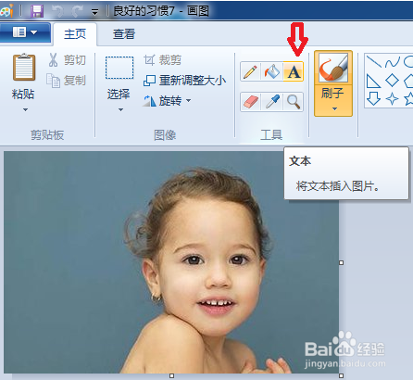Screen dimensions: 413x380
Task: Click the Cut (剪切) button
Action: 67,59
